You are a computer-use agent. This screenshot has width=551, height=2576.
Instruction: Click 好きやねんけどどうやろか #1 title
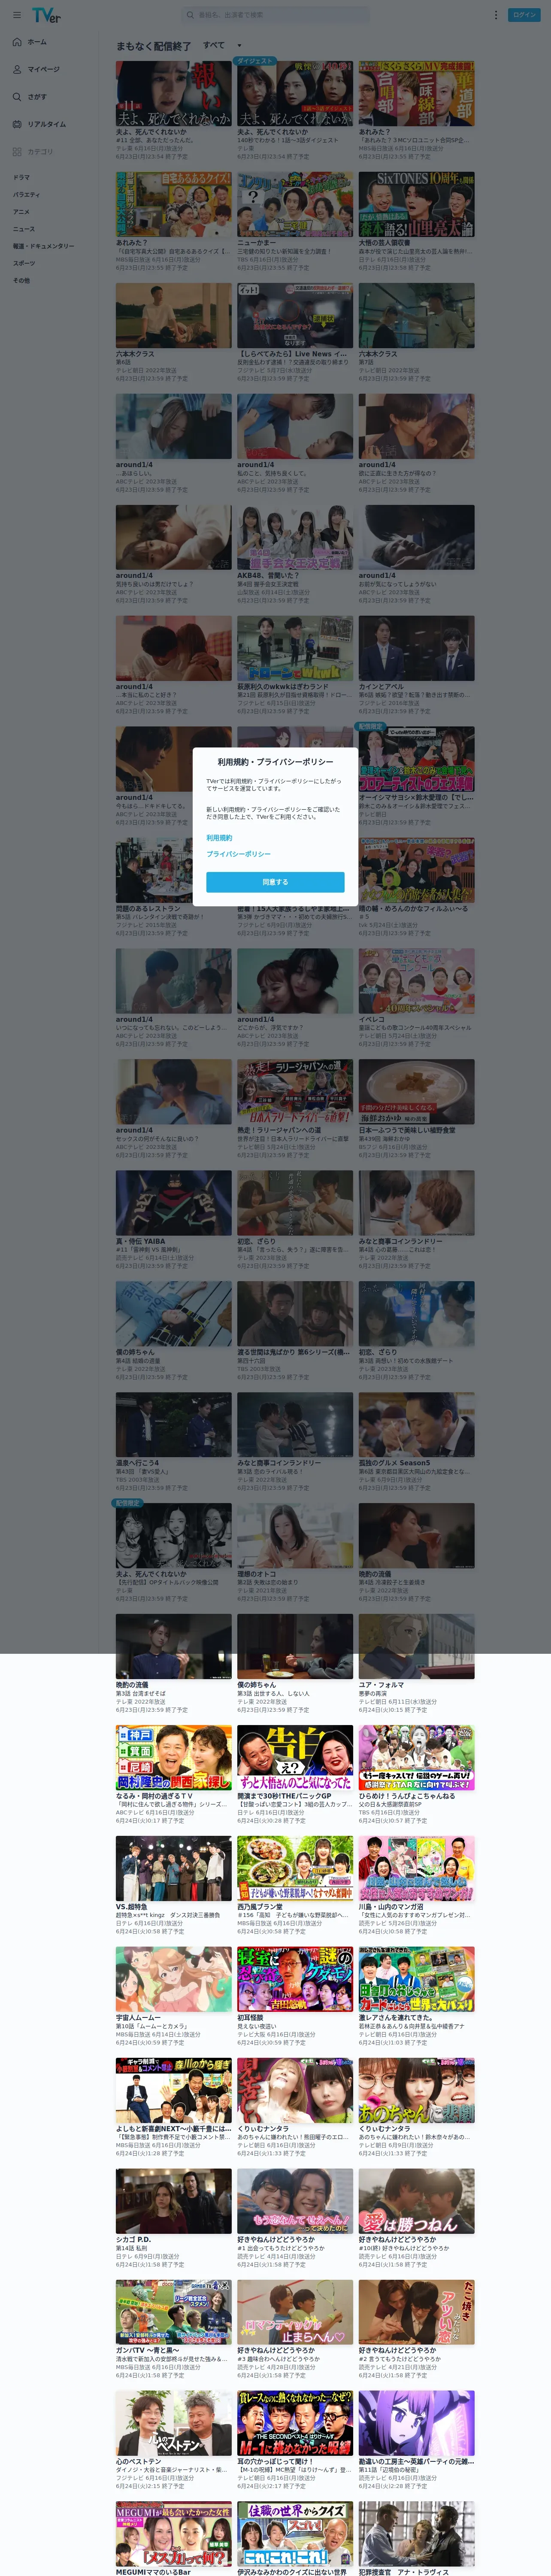[x=276, y=2240]
